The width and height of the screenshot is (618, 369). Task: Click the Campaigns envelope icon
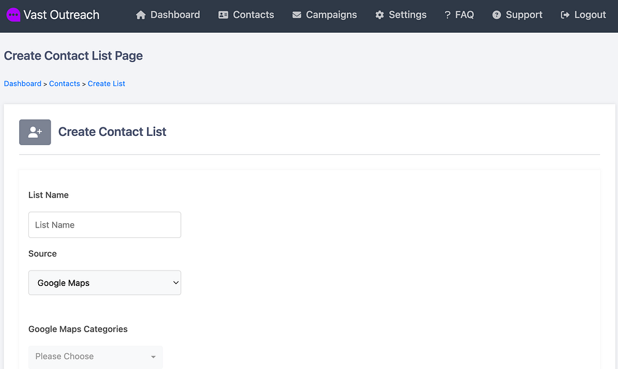[x=297, y=15]
